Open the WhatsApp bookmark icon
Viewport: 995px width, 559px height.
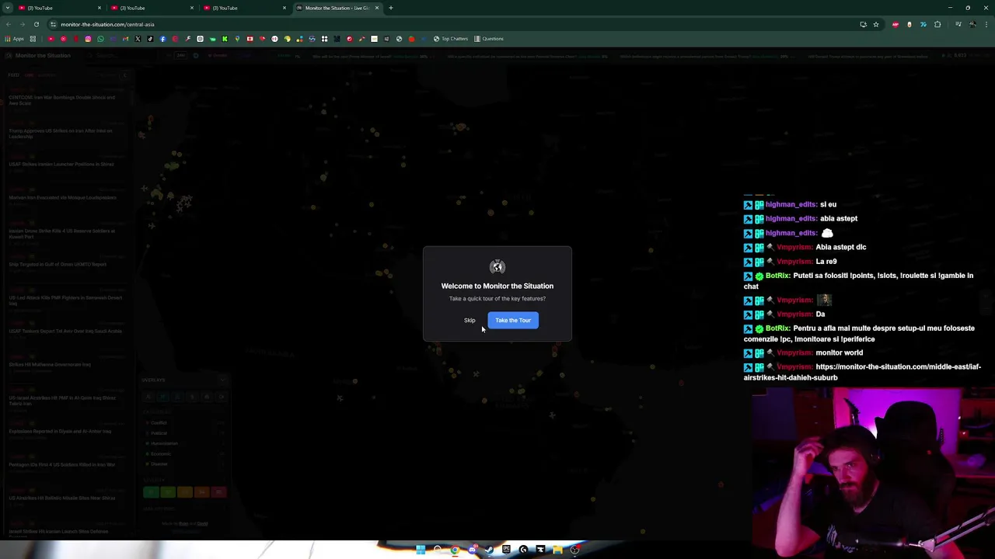[x=100, y=39]
